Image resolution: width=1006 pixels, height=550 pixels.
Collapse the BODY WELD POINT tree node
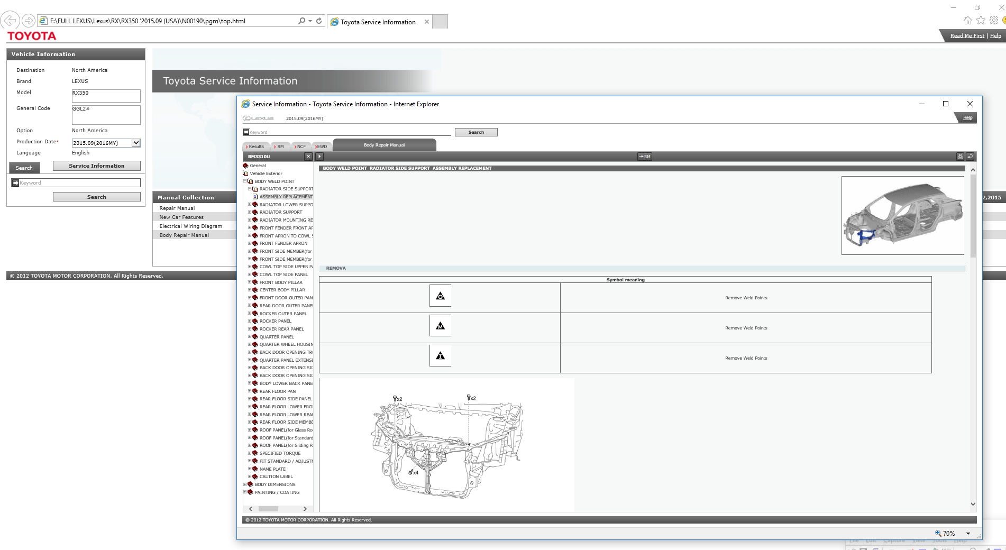(x=245, y=181)
